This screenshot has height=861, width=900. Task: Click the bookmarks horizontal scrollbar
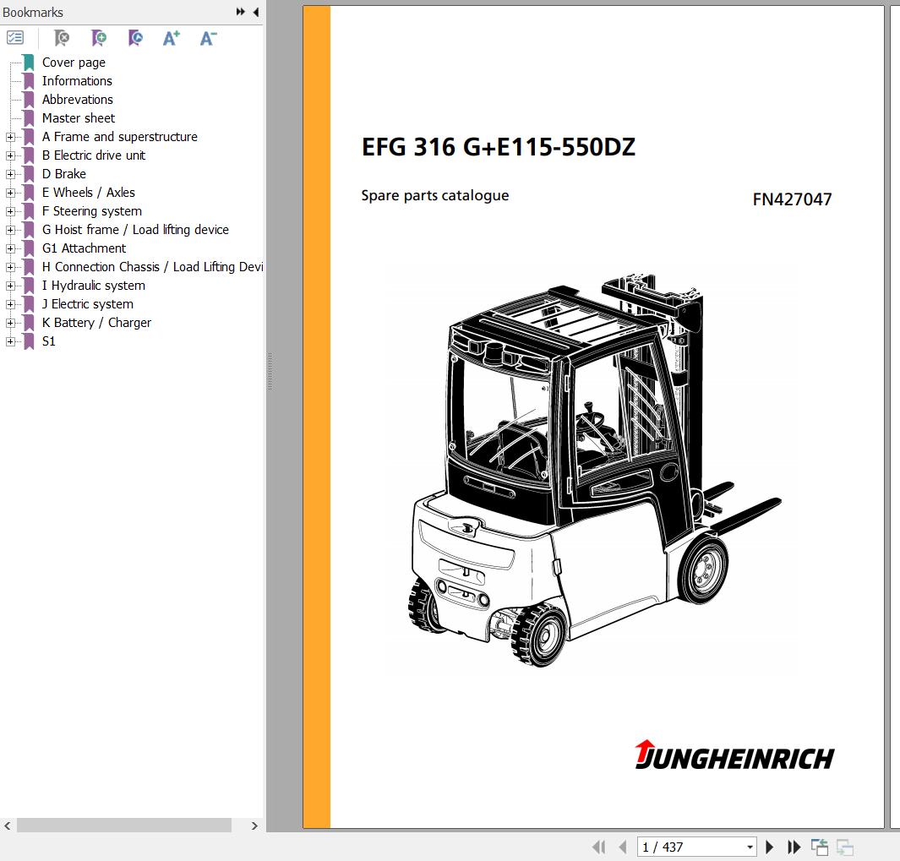click(123, 826)
